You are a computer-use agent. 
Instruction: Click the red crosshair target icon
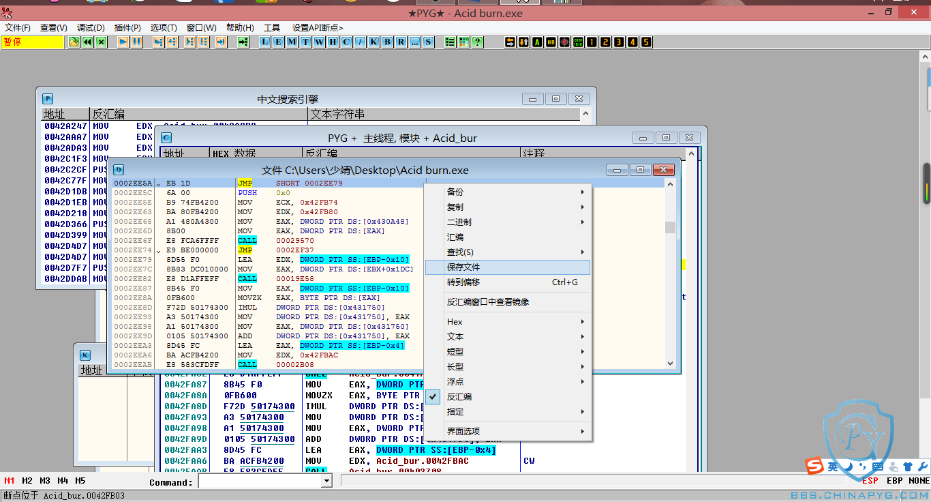tap(564, 42)
